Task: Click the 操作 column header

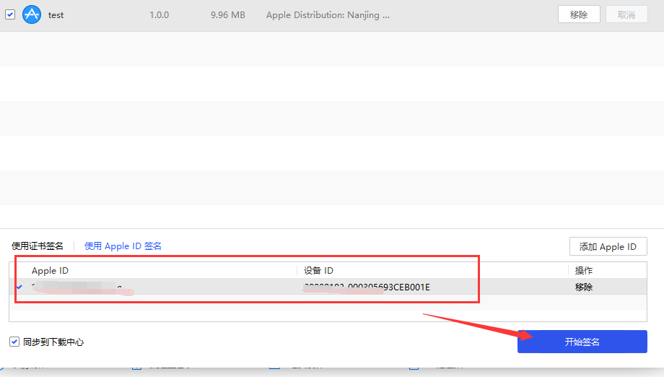Action: (x=584, y=271)
